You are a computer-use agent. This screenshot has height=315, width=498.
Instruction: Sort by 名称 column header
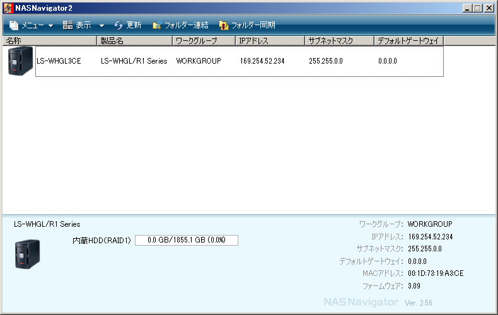pos(50,41)
